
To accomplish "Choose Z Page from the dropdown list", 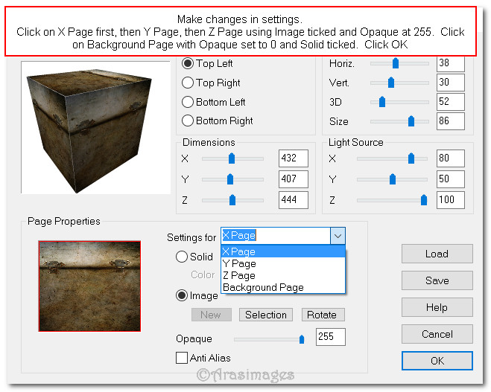I will pyautogui.click(x=239, y=275).
